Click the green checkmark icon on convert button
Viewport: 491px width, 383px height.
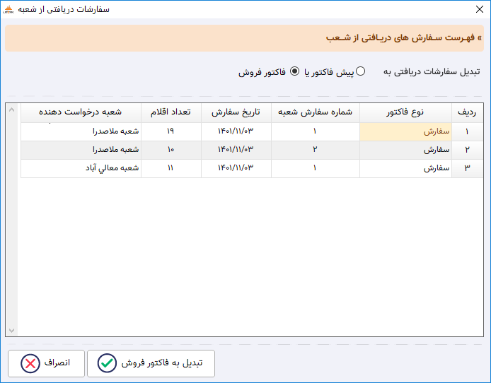point(107,363)
